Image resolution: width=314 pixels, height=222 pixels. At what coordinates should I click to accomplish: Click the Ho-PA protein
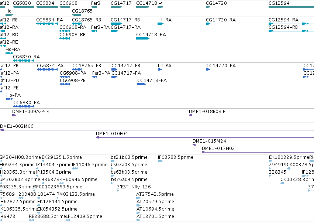[10, 99]
